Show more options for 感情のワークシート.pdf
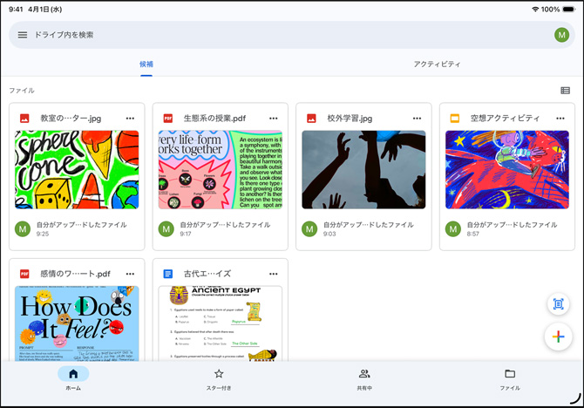The image size is (584, 408). coord(130,274)
